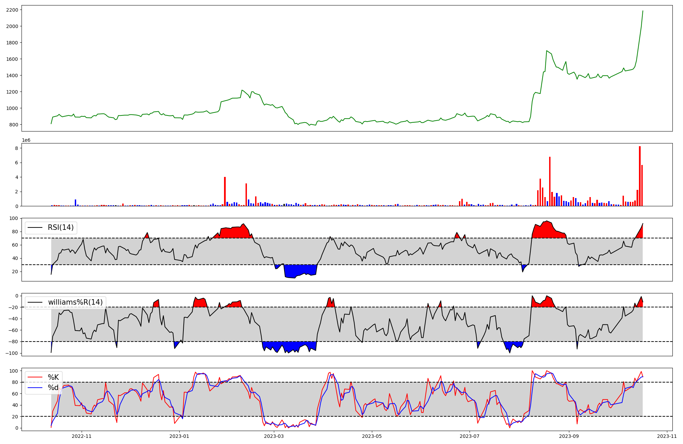Click the %K legend entry text
683x444 pixels.
point(53,377)
